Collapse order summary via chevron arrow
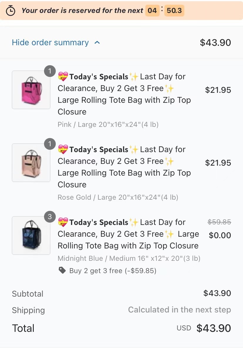Viewport: 243px width, 348px height. (97, 42)
